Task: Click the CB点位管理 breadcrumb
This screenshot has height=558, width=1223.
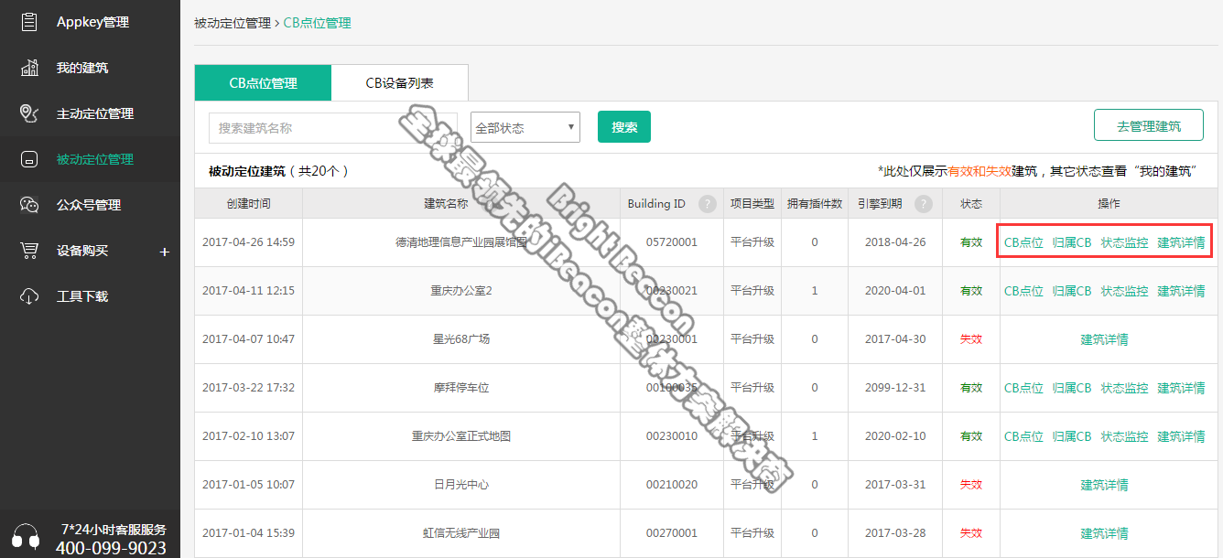Action: (317, 23)
